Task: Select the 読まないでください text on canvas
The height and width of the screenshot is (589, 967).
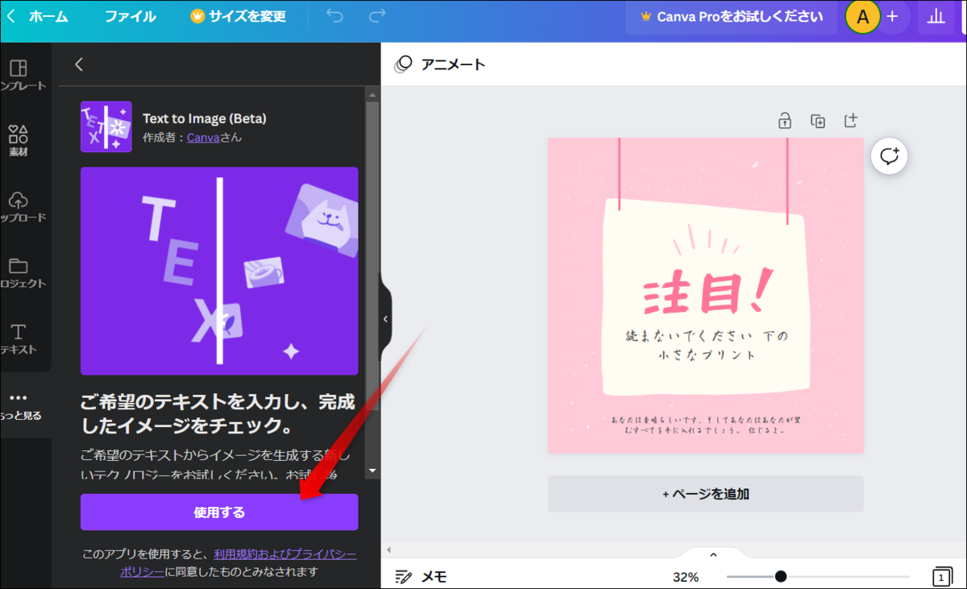Action: 706,345
